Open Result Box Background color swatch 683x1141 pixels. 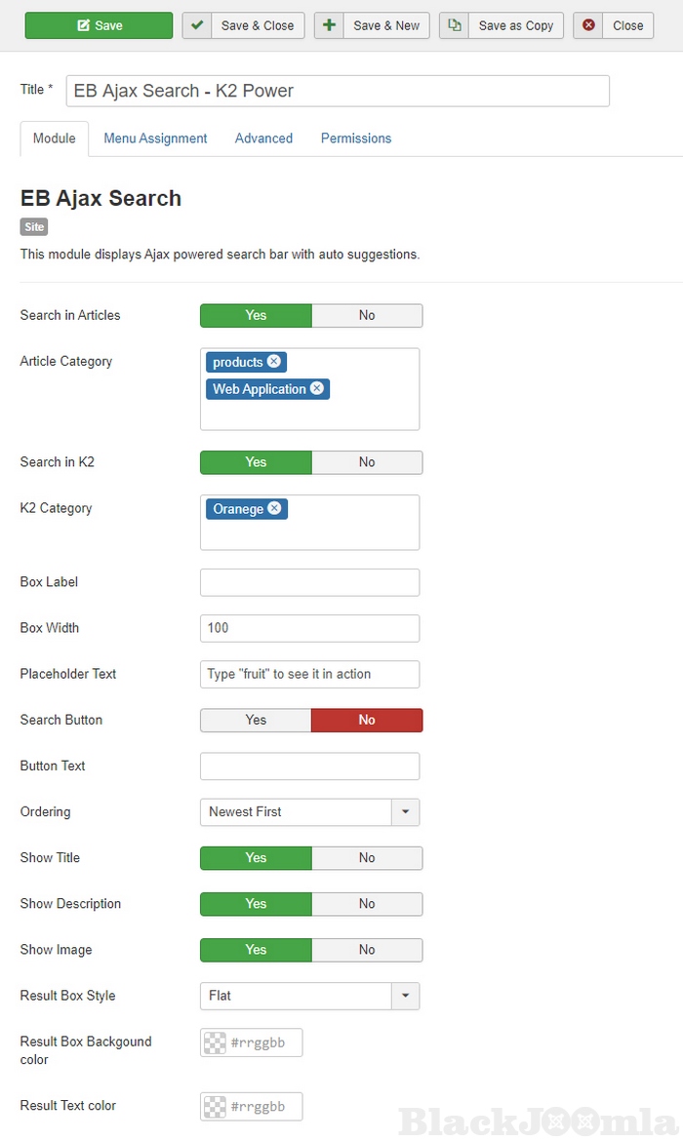216,1043
